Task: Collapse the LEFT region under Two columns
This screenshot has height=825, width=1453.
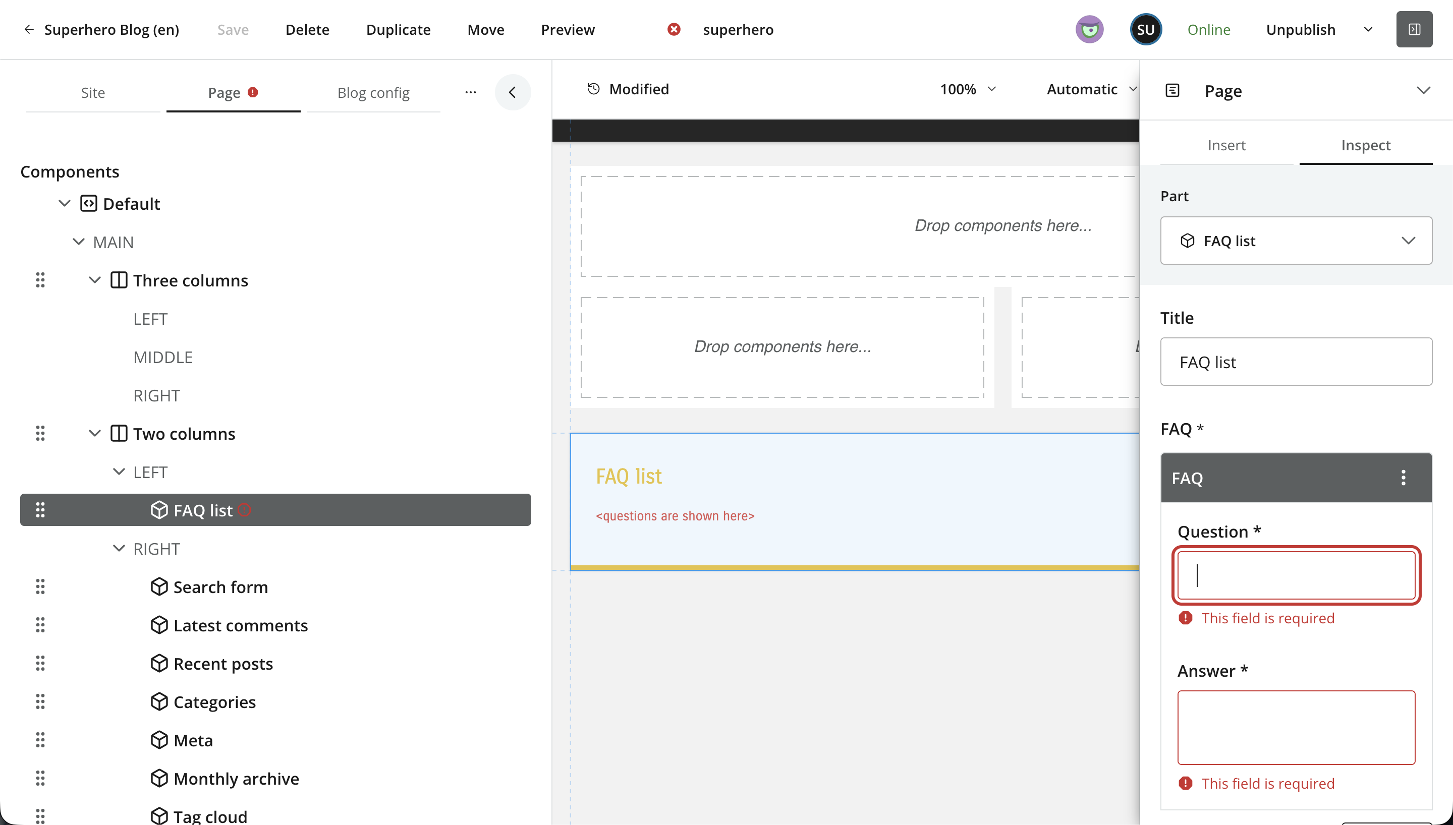Action: tap(119, 472)
